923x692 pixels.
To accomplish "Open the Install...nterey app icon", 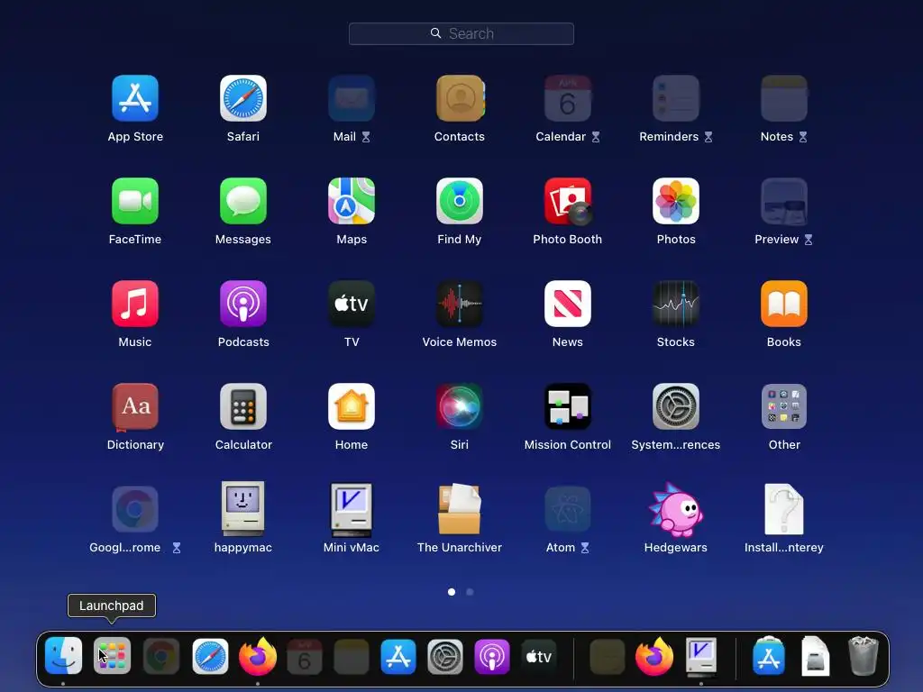I will click(784, 509).
